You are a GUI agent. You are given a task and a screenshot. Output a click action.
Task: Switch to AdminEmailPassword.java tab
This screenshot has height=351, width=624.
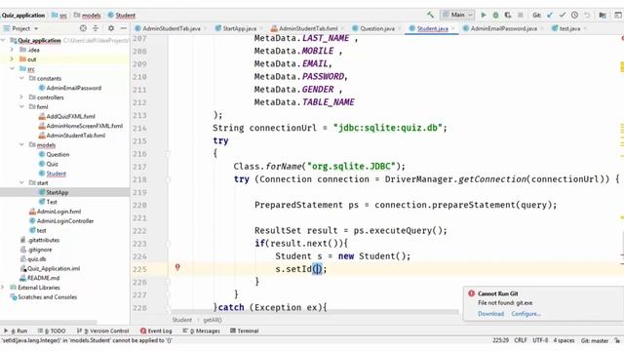(x=503, y=28)
